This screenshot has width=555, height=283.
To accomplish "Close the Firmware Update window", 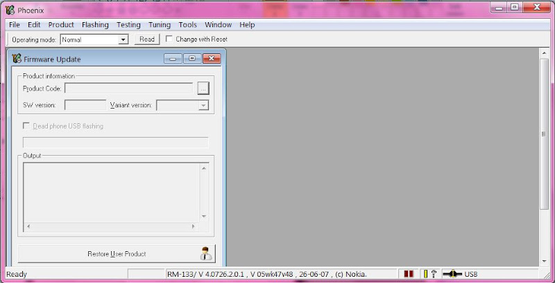I will click(212, 59).
